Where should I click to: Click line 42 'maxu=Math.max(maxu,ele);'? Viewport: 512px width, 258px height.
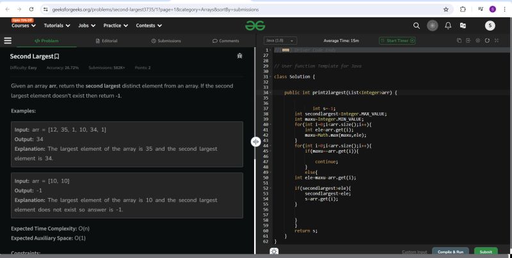coord(335,135)
